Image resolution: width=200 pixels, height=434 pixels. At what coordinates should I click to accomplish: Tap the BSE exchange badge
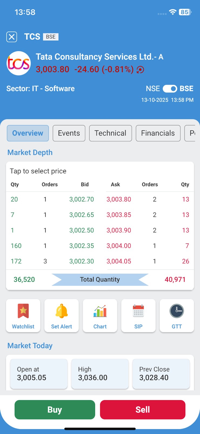coord(51,37)
